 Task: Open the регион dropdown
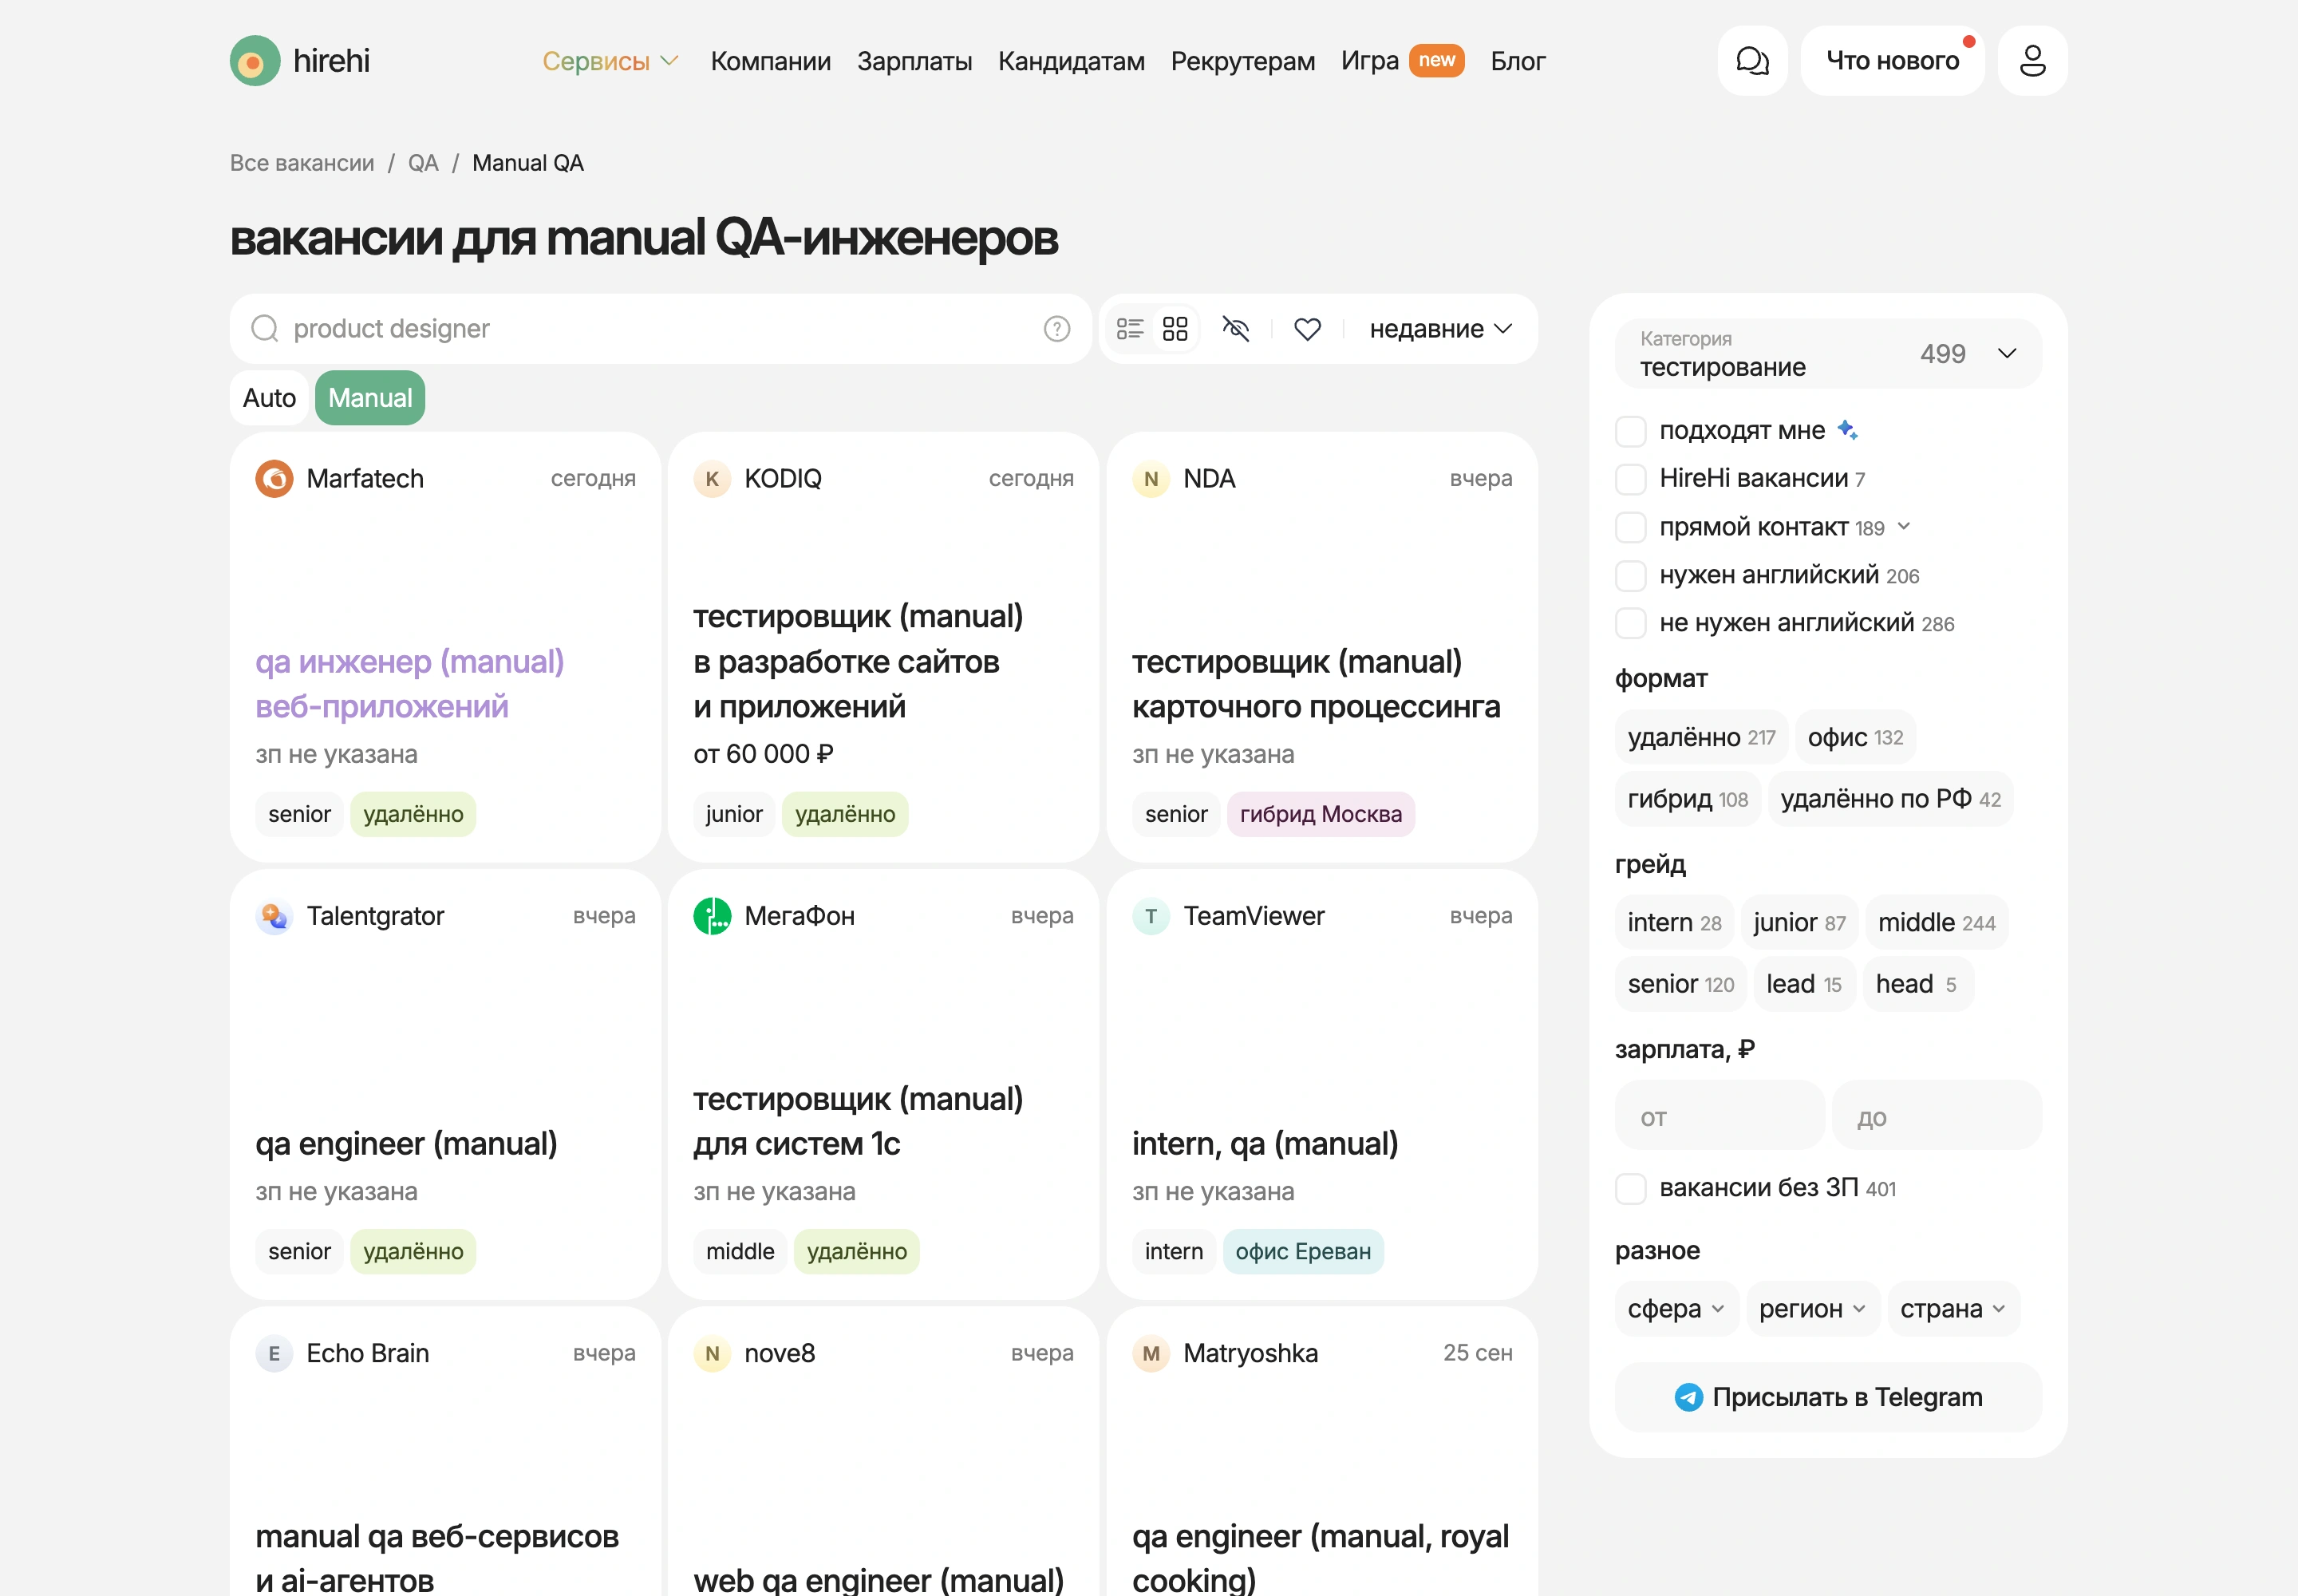pos(1812,1308)
